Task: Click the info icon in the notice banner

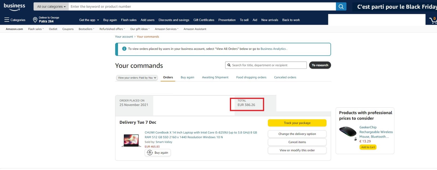Action: tap(124, 49)
